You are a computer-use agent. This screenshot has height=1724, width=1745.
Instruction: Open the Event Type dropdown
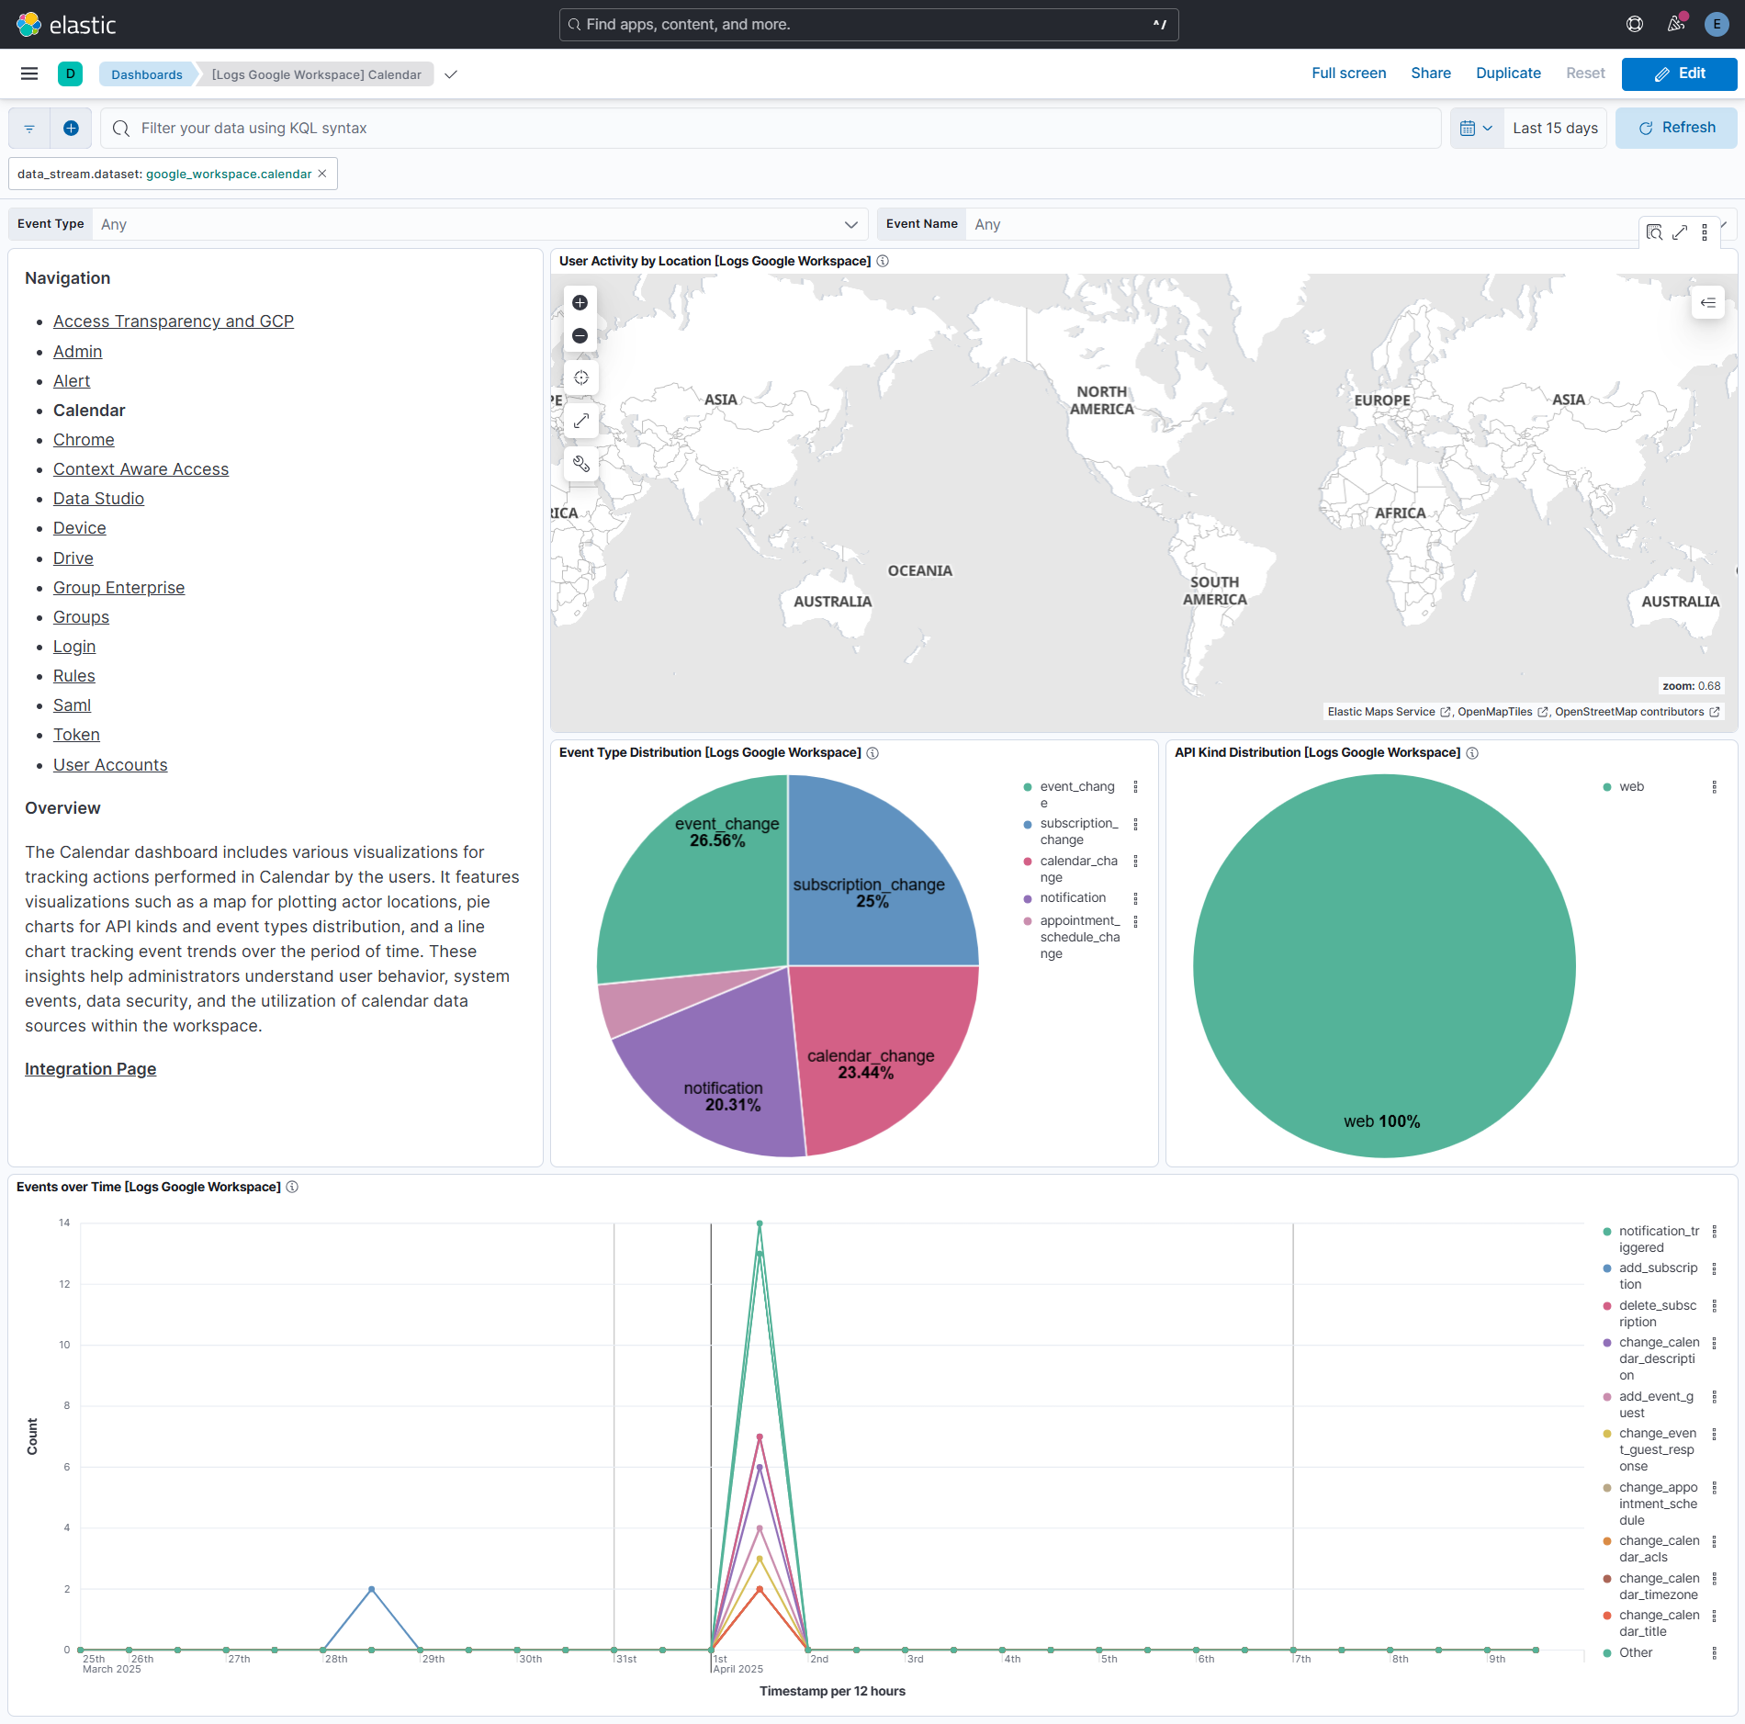tap(478, 224)
